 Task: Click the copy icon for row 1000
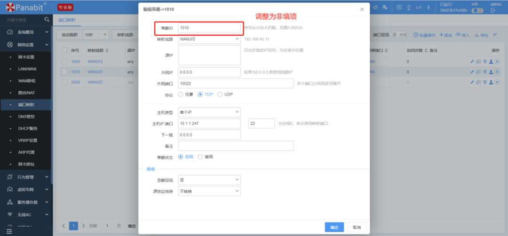(x=478, y=62)
